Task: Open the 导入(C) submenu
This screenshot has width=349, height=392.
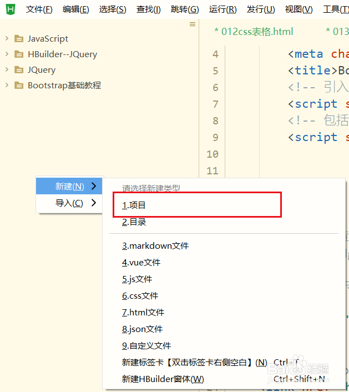Action: click(x=69, y=203)
